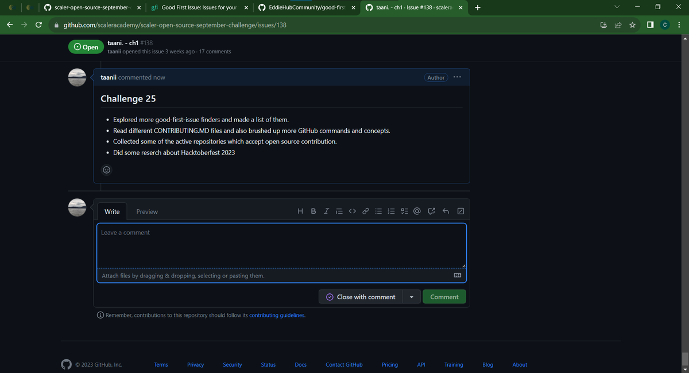This screenshot has height=373, width=689.
Task: Insert a numbered list
Action: tap(392, 211)
